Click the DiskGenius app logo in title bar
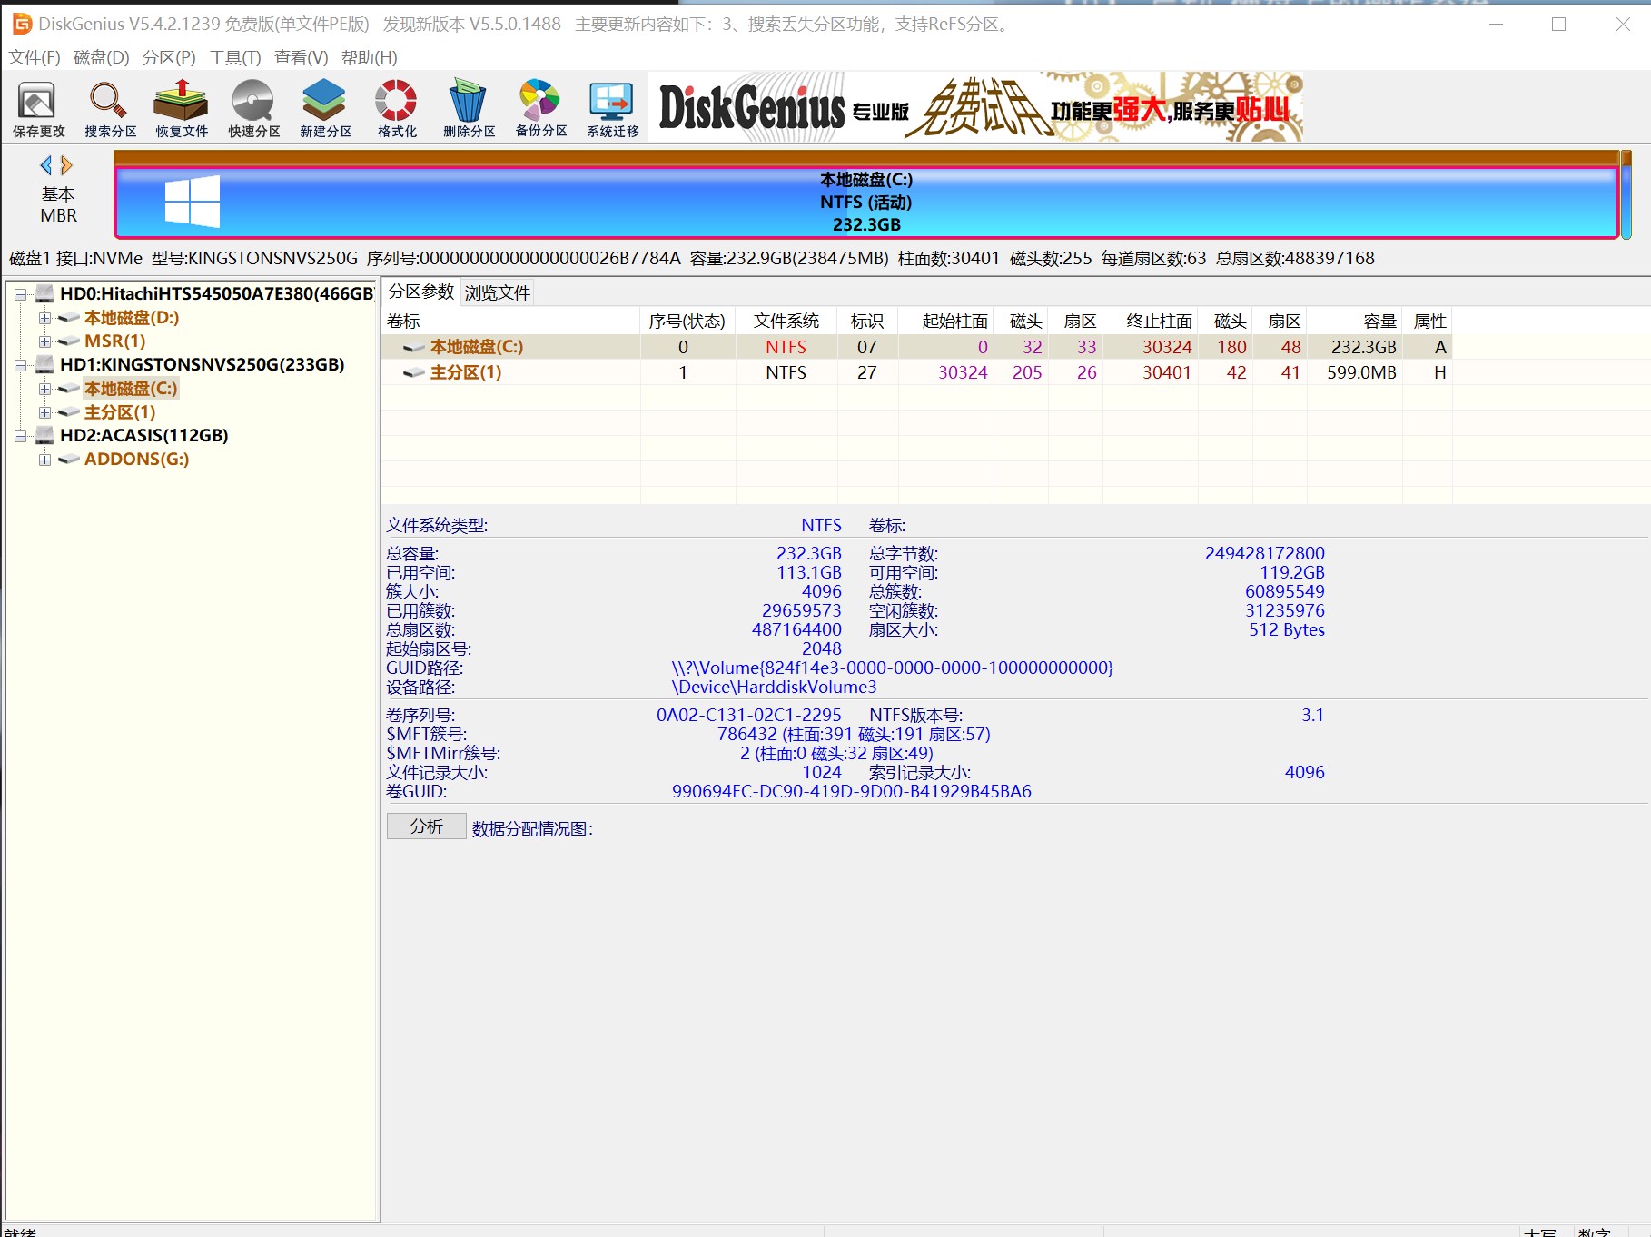 pyautogui.click(x=22, y=24)
